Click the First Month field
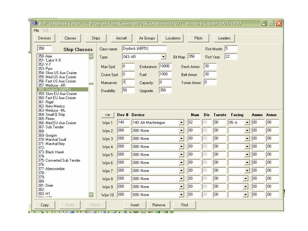Image resolution: width=308 pixels, height=231 pixels. tap(231, 48)
